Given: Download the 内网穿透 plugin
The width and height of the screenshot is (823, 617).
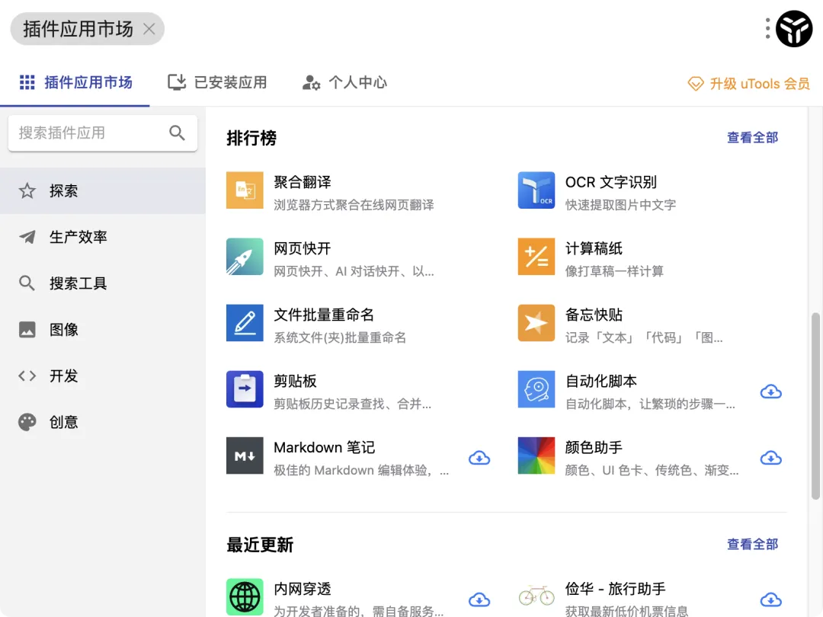Looking at the screenshot, I should point(479,599).
